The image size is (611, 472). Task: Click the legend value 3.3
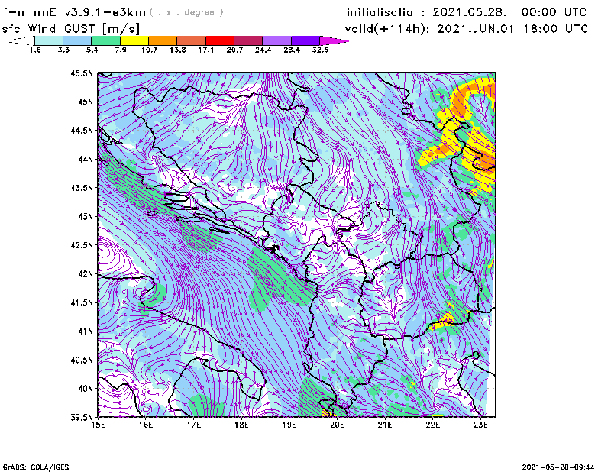pyautogui.click(x=63, y=50)
